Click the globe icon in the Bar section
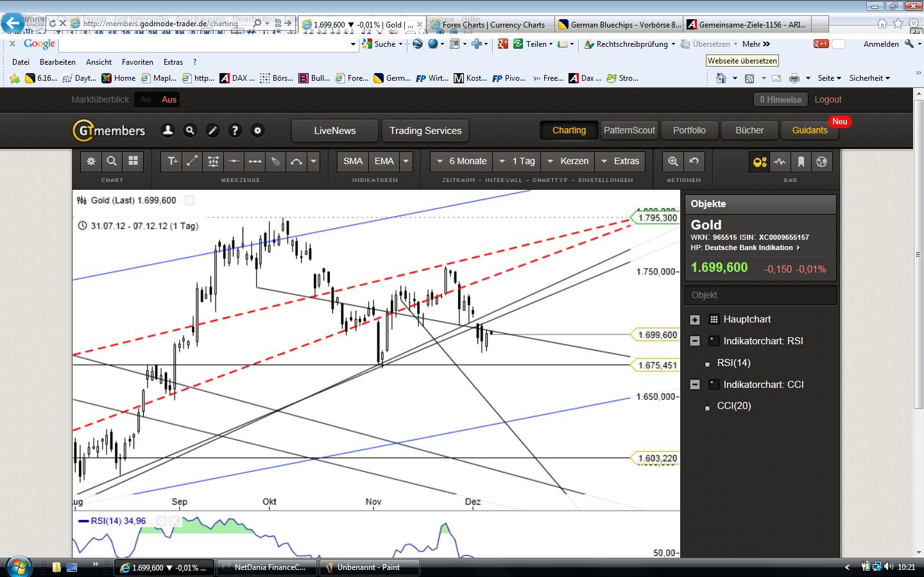The width and height of the screenshot is (924, 577). click(823, 162)
